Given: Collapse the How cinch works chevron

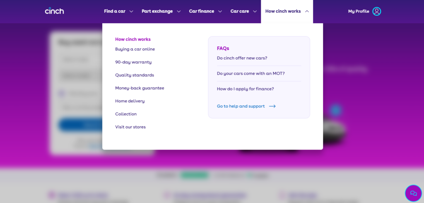Looking at the screenshot, I should [307, 11].
